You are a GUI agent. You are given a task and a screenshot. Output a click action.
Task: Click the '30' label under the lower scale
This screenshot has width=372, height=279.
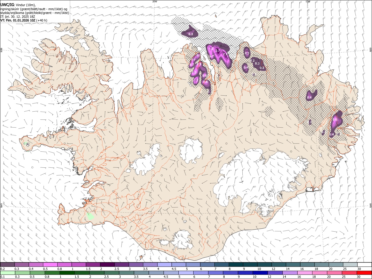(359, 277)
